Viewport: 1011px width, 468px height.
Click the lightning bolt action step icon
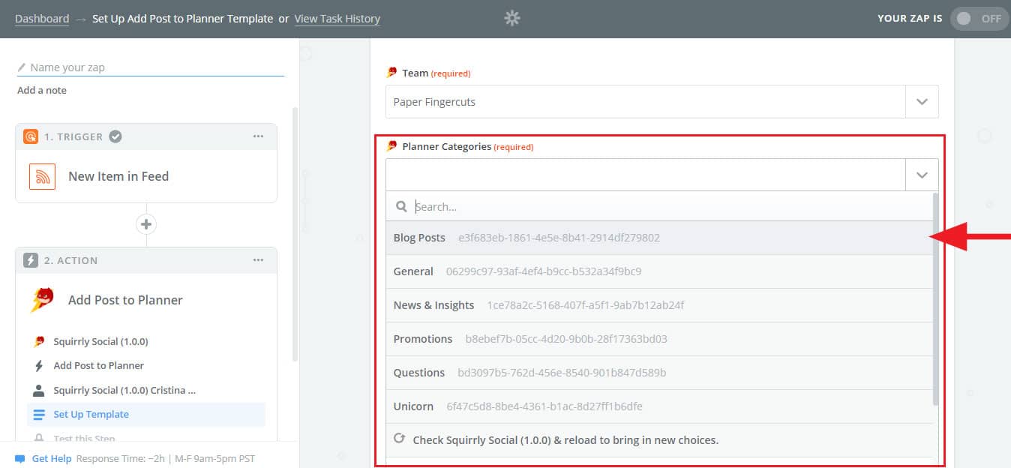(x=31, y=260)
